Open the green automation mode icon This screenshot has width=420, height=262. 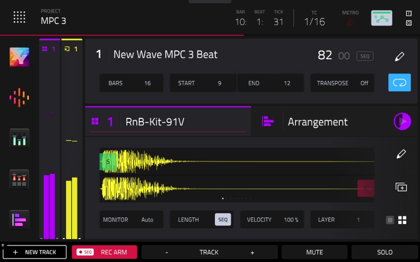382,18
